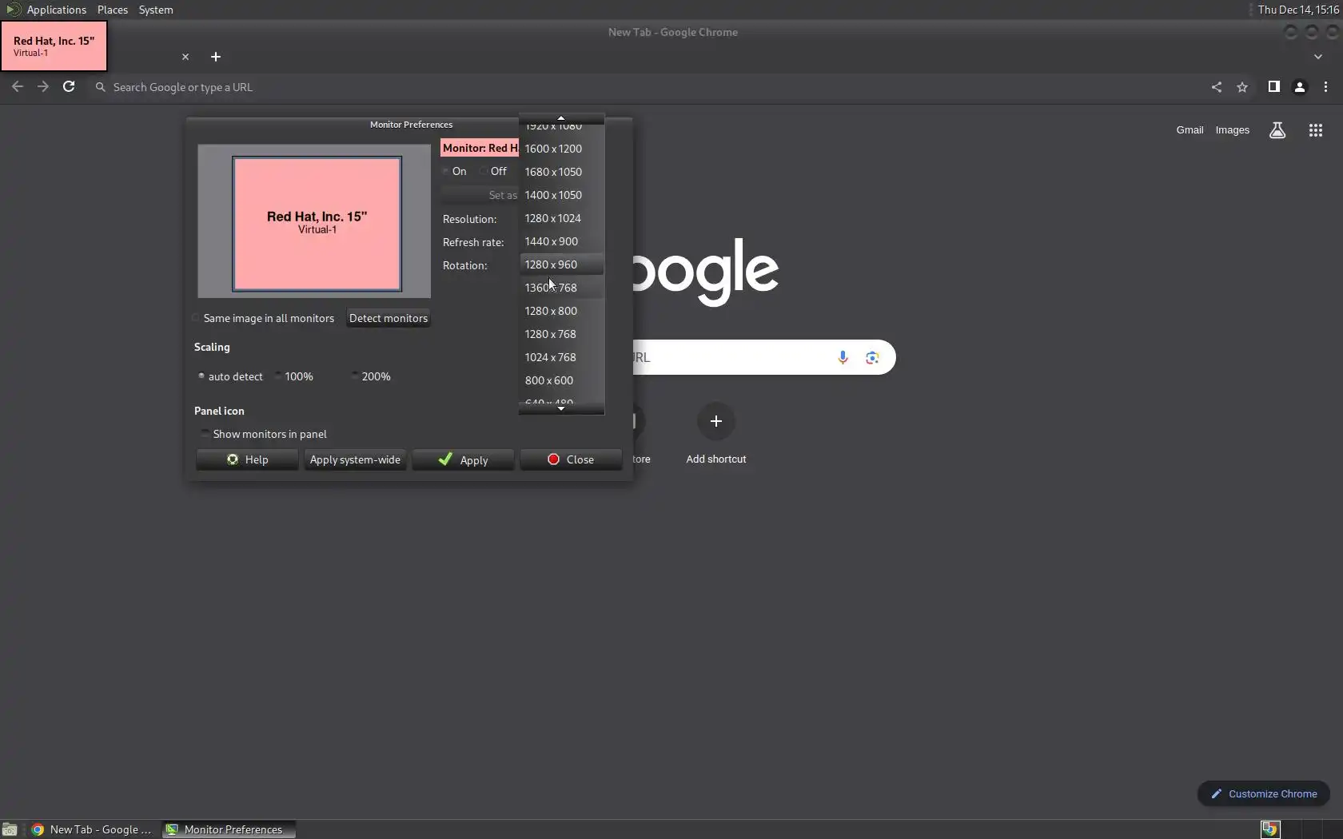Open Google Images link

(1233, 130)
